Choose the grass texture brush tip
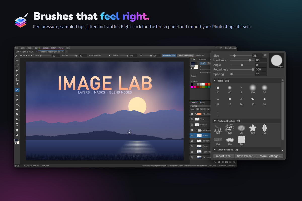The height and width of the screenshot is (201, 302). click(218, 129)
